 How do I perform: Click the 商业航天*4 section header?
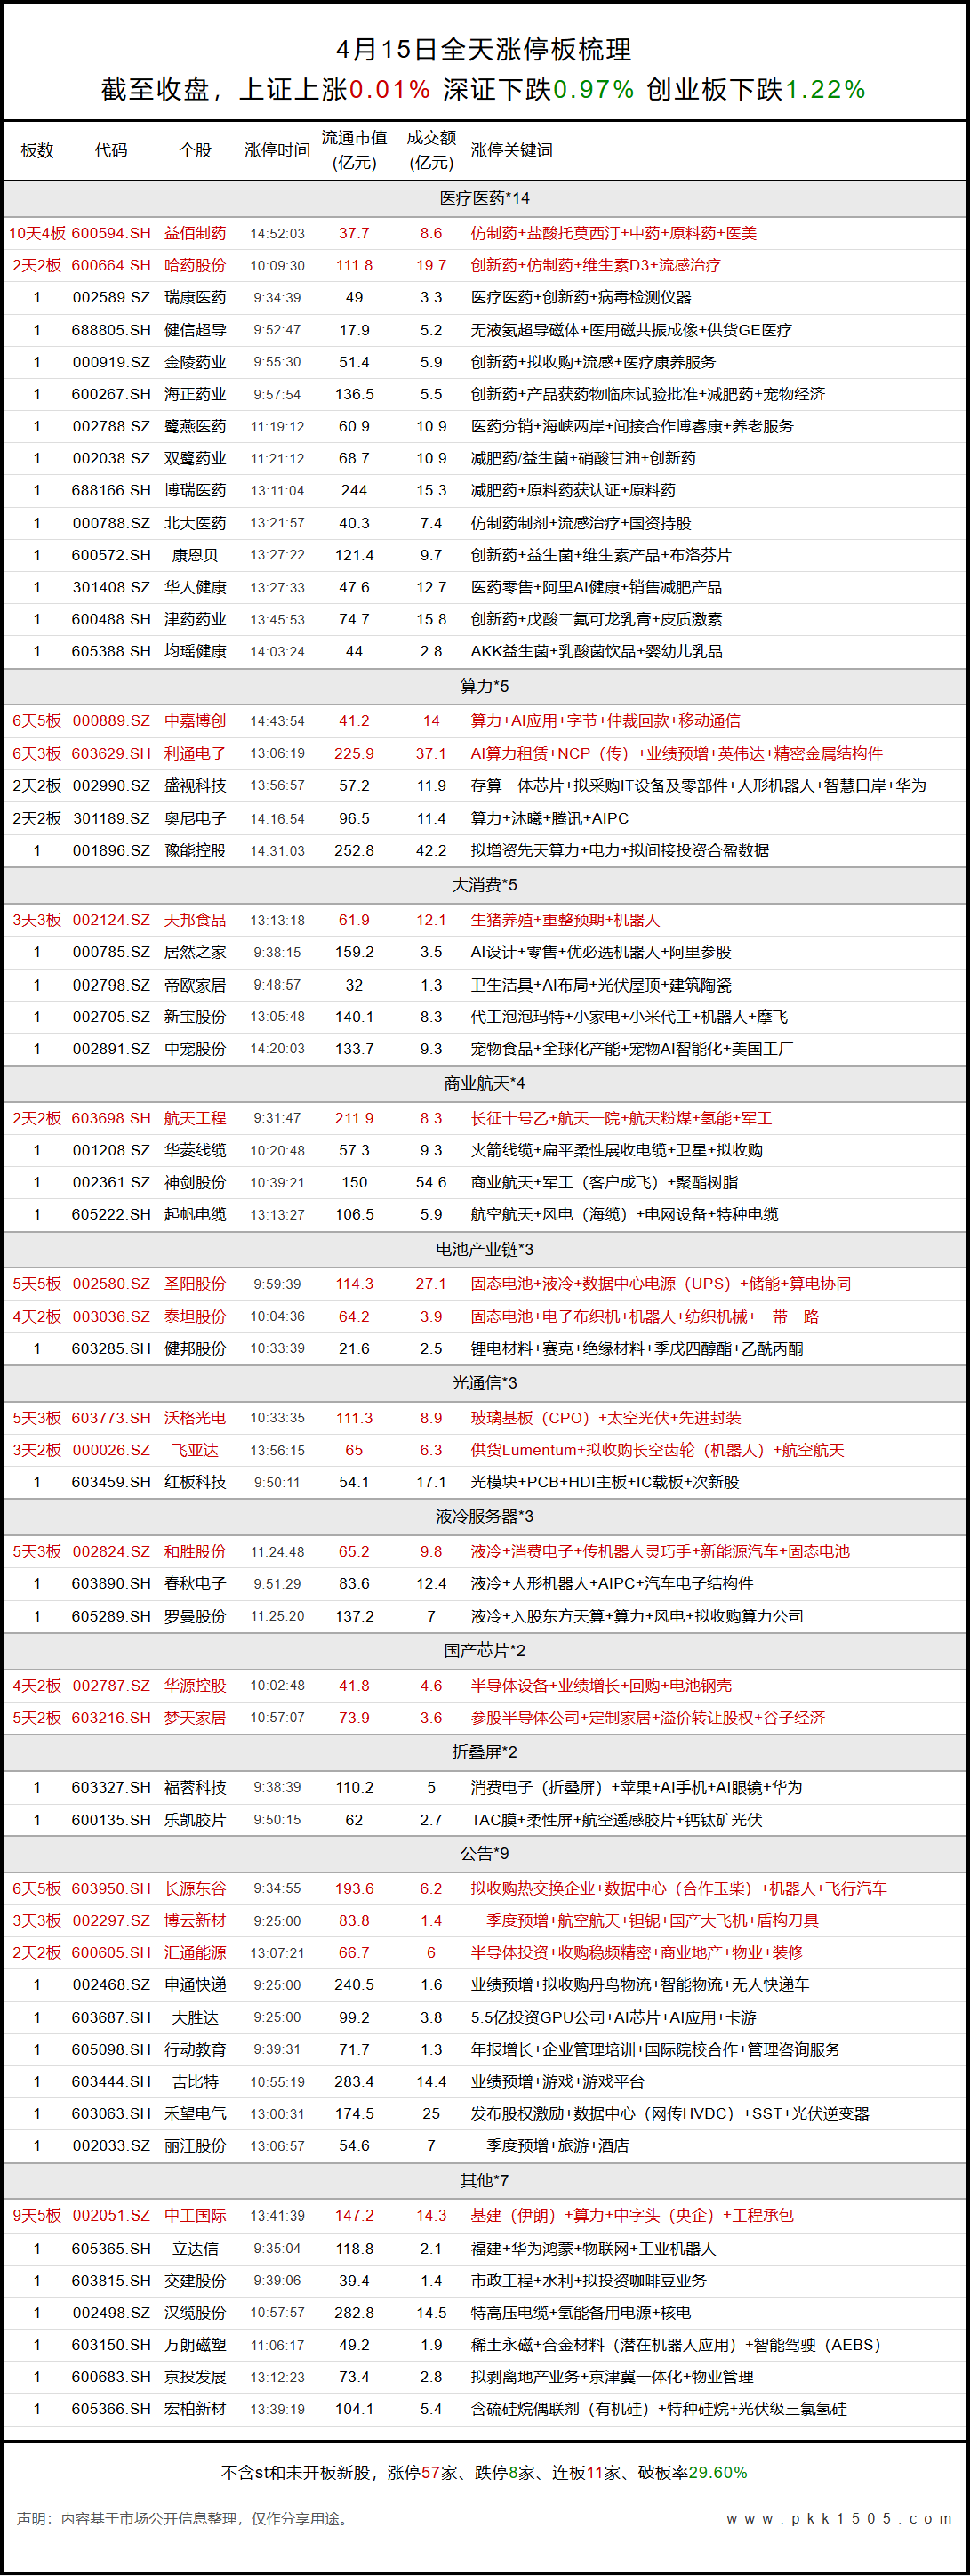[x=484, y=1083]
